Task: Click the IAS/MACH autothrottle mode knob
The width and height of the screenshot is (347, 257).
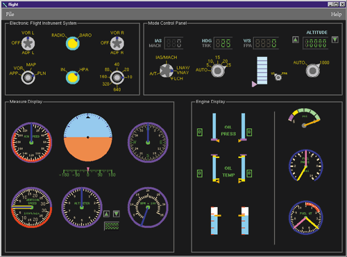Action: (x=166, y=71)
